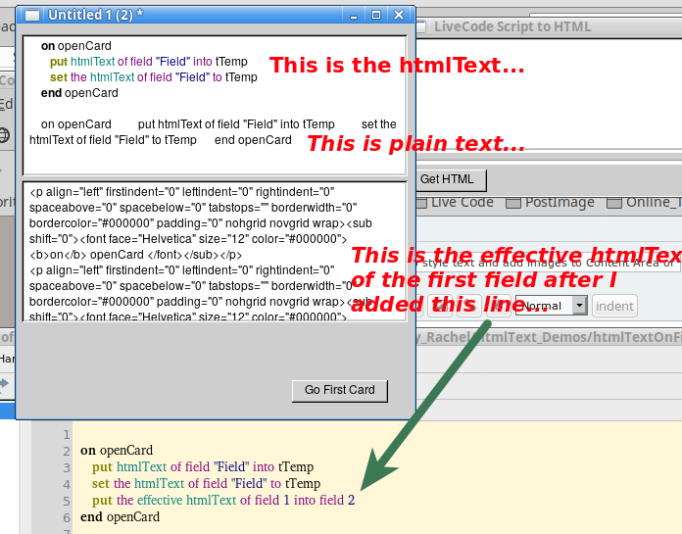Click the globe icon at left edge
This screenshot has height=534, width=682.
click(x=4, y=135)
